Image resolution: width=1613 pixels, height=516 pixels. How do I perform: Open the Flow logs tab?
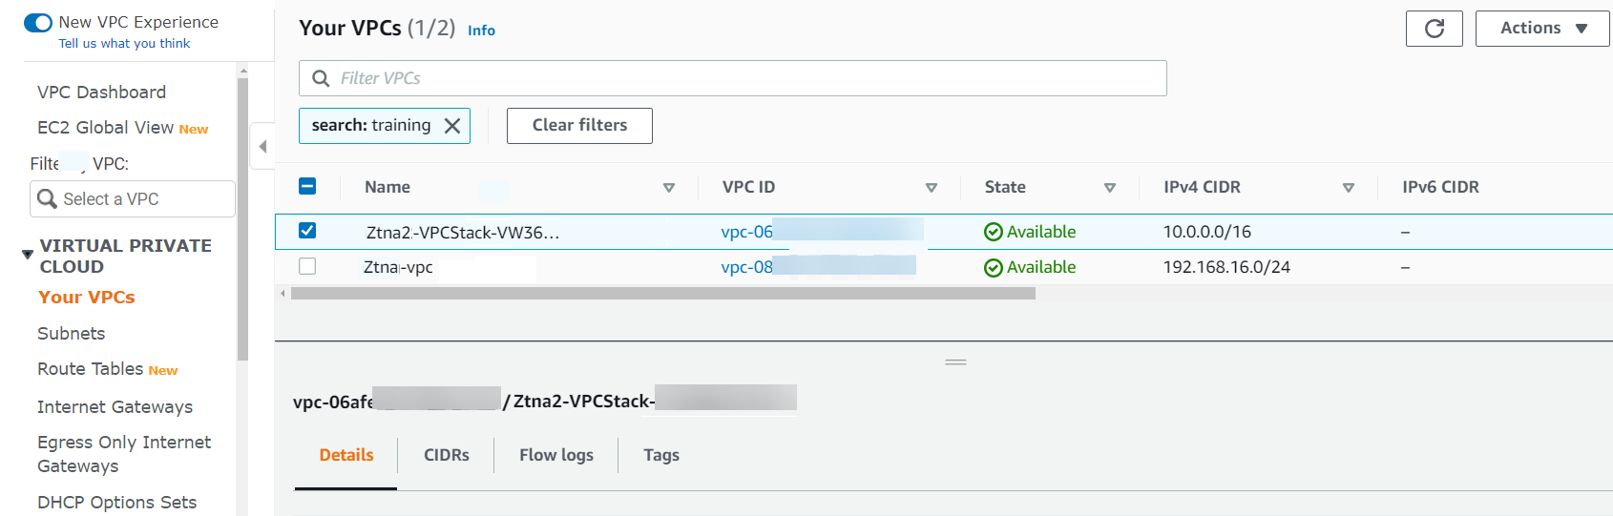555,455
